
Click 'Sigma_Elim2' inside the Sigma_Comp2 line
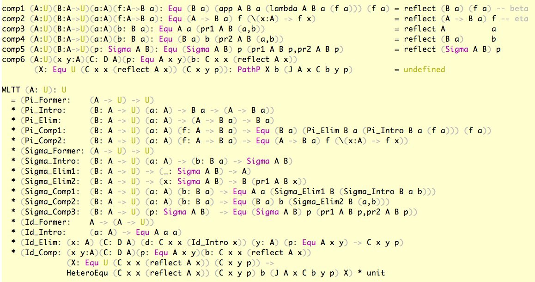click(318, 202)
